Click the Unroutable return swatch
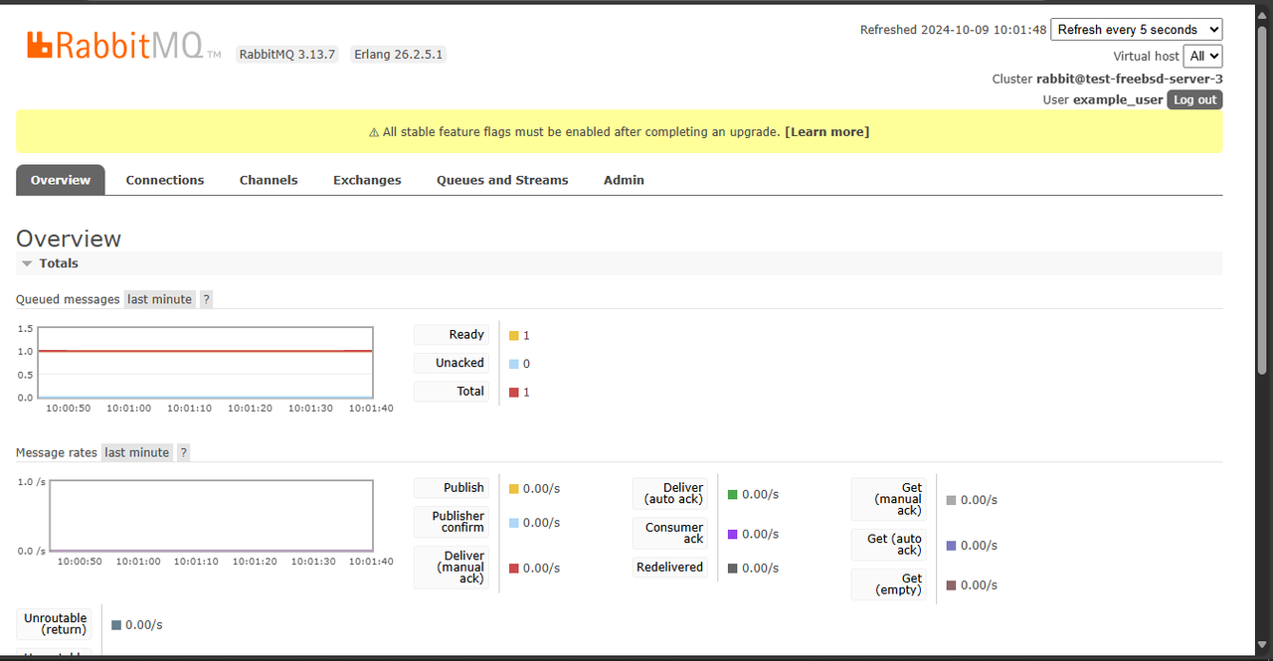This screenshot has width=1273, height=661. pos(116,625)
